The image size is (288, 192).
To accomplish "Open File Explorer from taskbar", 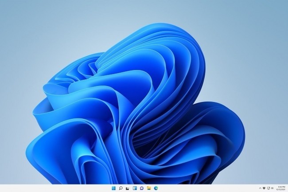I will pyautogui.click(x=149, y=188).
